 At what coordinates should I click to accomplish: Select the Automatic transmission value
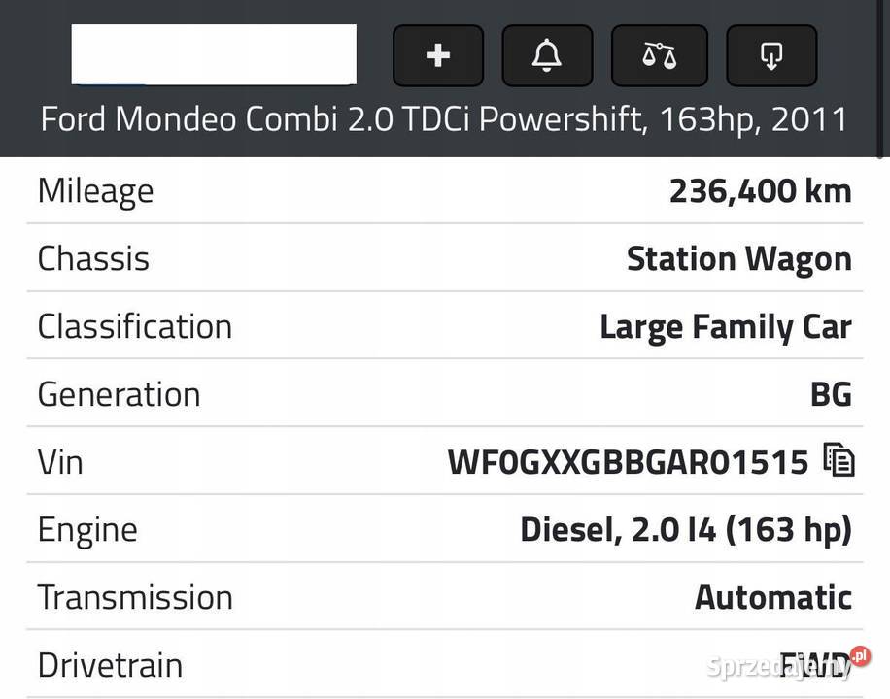773,598
